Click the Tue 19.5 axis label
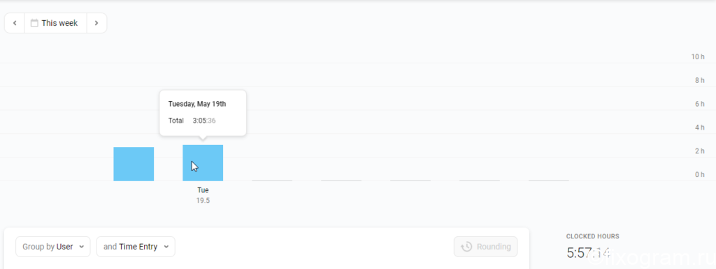This screenshot has height=269, width=716. pos(203,195)
